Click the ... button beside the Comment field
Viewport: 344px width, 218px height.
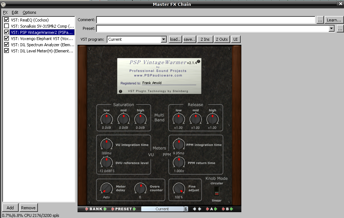[320, 20]
